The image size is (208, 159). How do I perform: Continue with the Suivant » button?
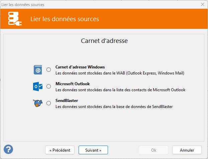click(93, 150)
